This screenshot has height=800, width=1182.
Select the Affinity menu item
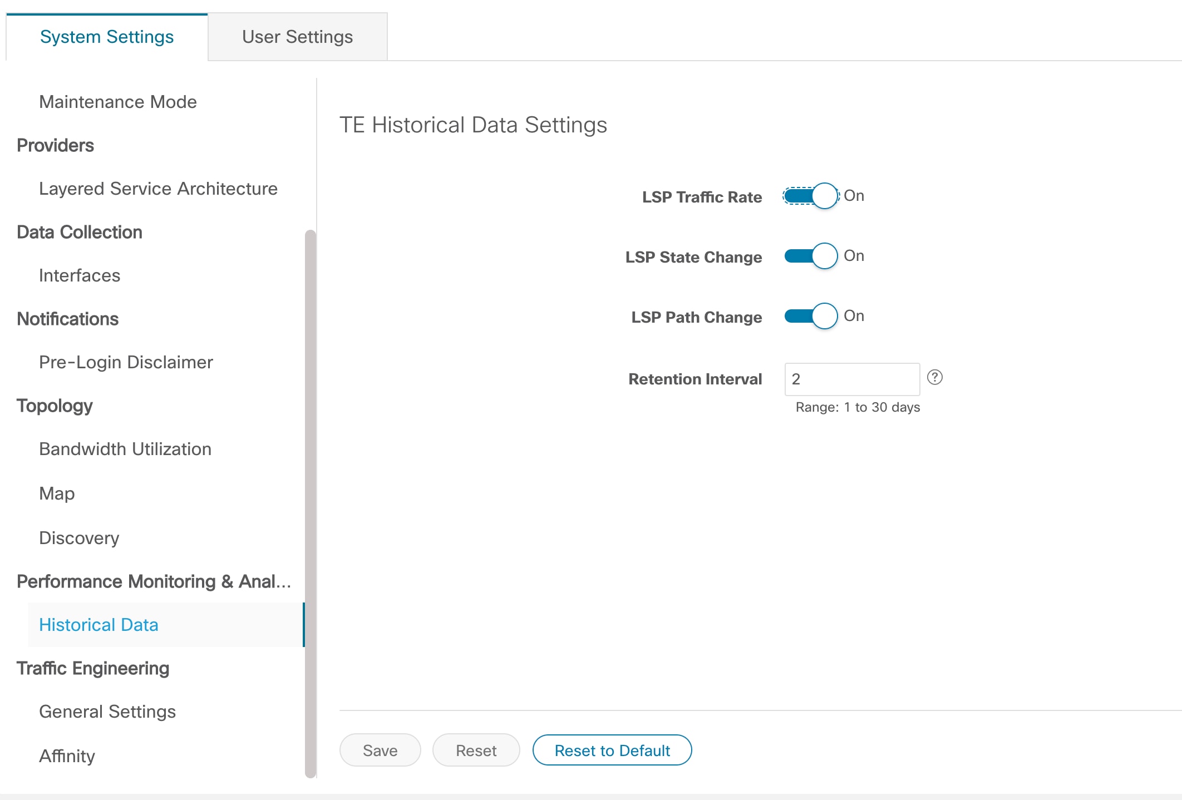coord(67,756)
